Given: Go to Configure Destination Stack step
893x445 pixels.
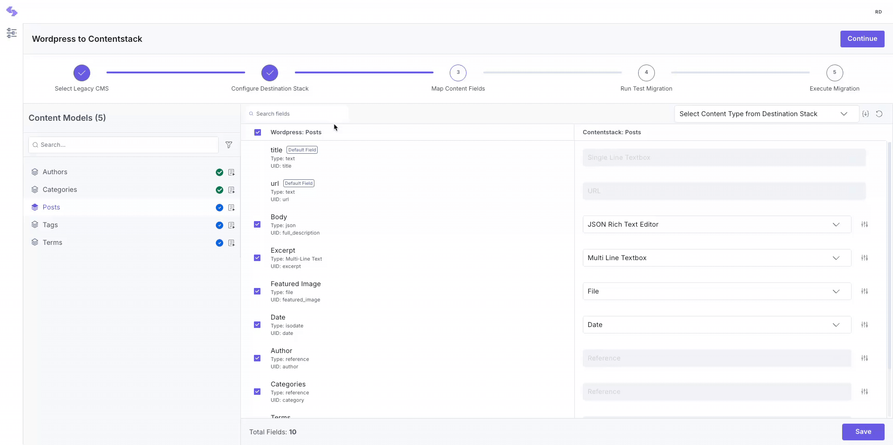Looking at the screenshot, I should coord(270,73).
